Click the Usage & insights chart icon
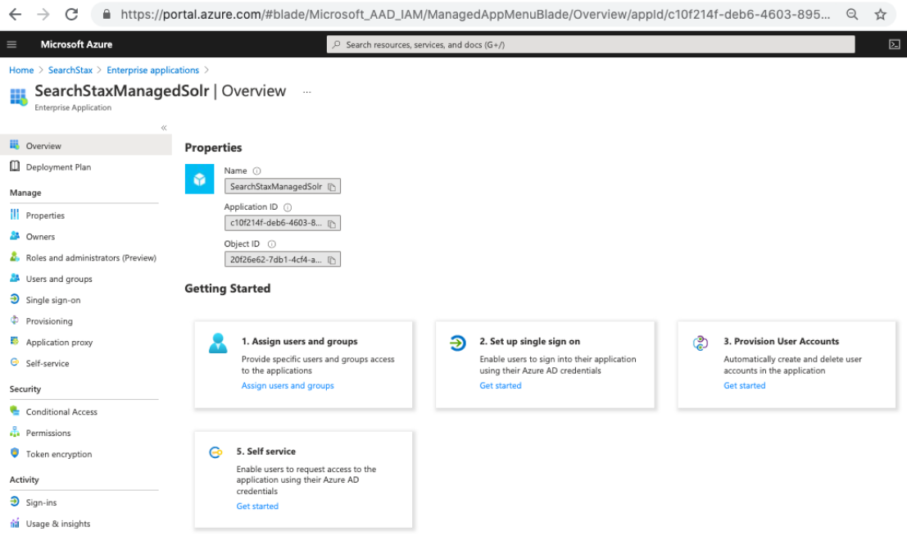 click(x=15, y=523)
